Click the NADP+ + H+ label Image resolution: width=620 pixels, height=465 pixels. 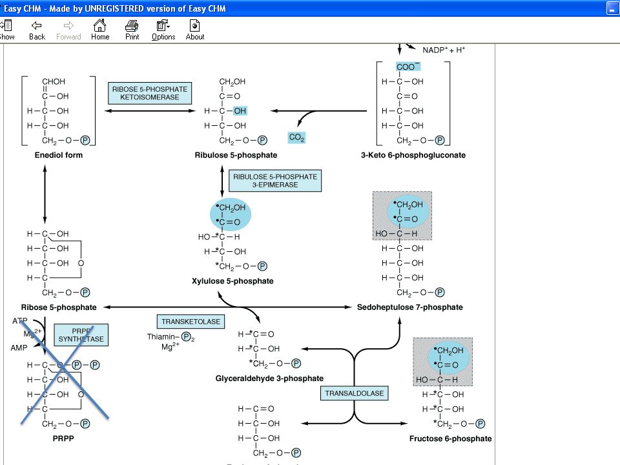[444, 50]
